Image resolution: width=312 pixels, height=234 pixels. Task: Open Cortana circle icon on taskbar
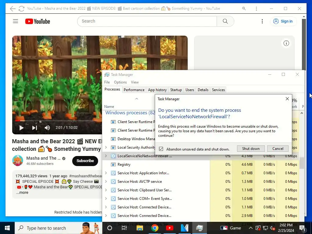tap(110, 228)
